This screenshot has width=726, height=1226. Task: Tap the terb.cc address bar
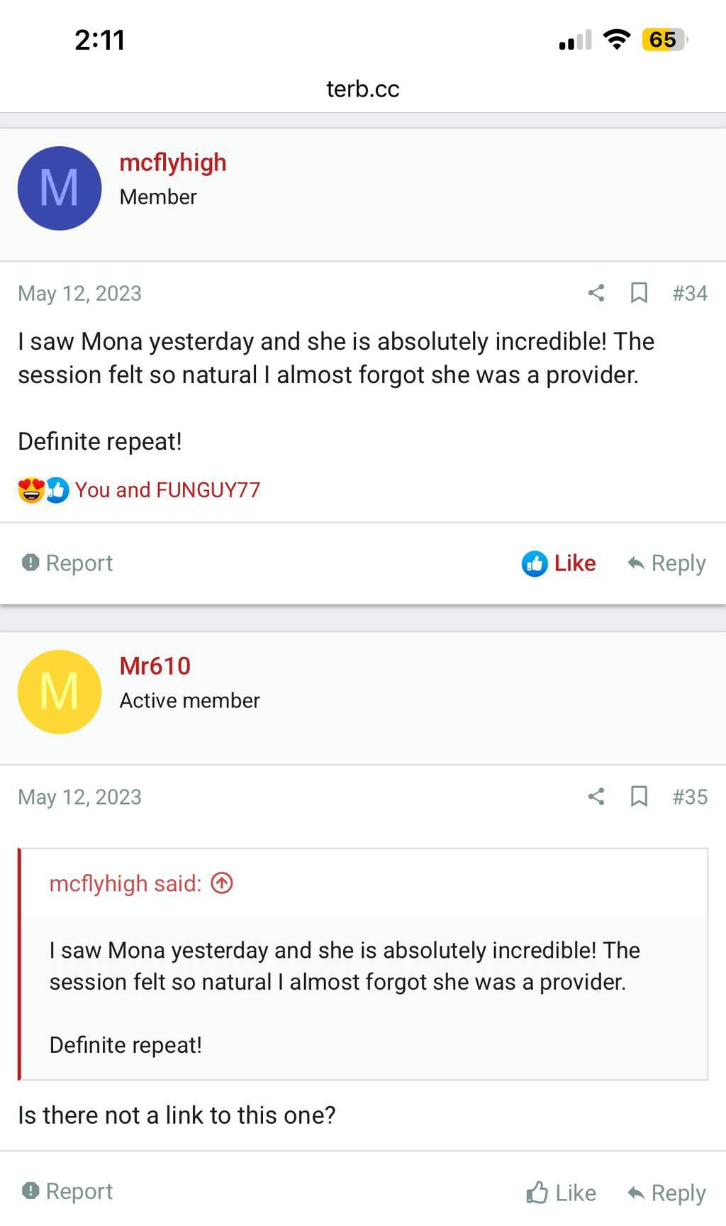click(x=363, y=89)
